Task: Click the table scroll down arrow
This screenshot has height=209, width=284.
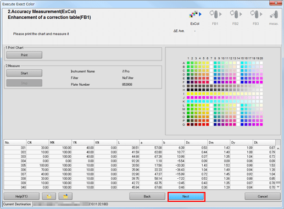Action: click(278, 186)
